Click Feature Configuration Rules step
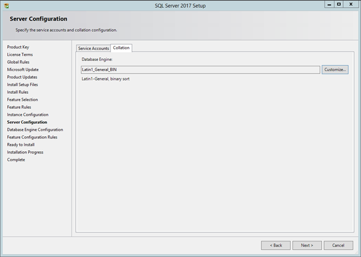The height and width of the screenshot is (257, 361). pos(32,137)
